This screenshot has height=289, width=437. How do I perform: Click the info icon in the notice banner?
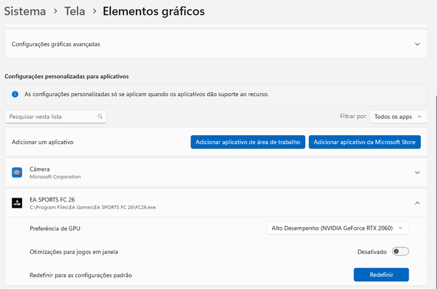15,94
